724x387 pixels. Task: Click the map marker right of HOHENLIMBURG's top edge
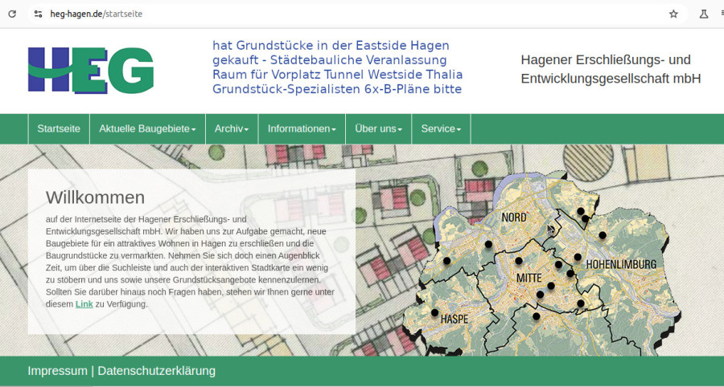point(603,235)
